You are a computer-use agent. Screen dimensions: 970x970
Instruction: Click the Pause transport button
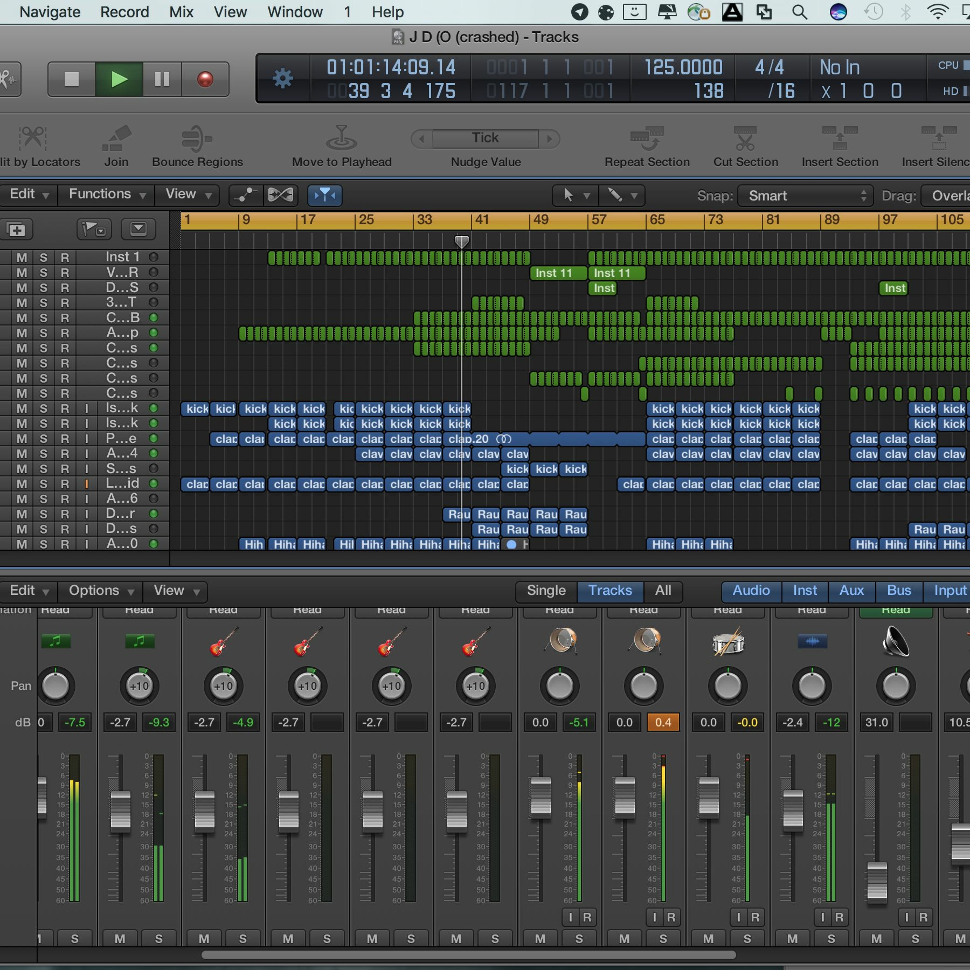tap(162, 79)
